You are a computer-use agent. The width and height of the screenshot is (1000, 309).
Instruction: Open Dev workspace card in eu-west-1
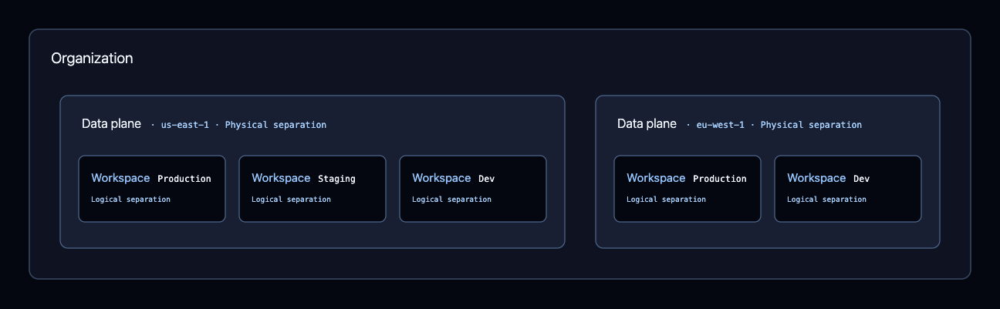click(848, 189)
